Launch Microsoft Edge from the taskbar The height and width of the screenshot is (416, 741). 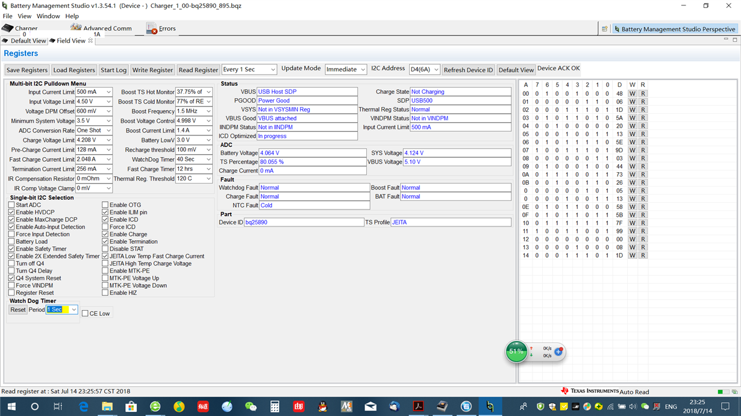pyautogui.click(x=83, y=407)
